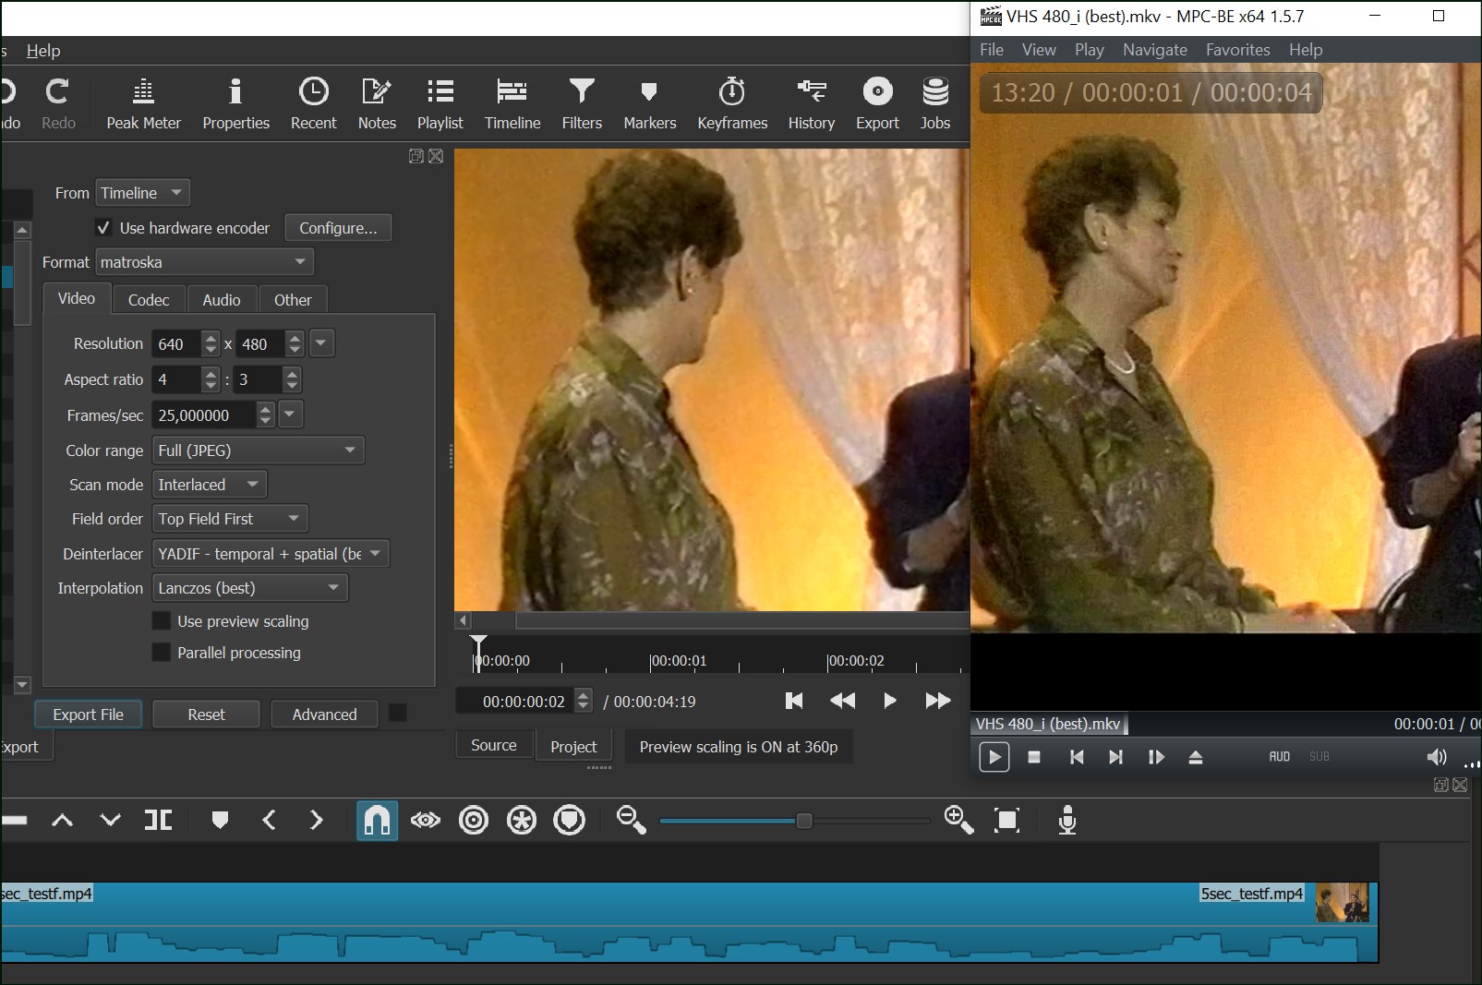1482x985 pixels.
Task: Enable Use preview scaling checkbox
Action: (162, 621)
